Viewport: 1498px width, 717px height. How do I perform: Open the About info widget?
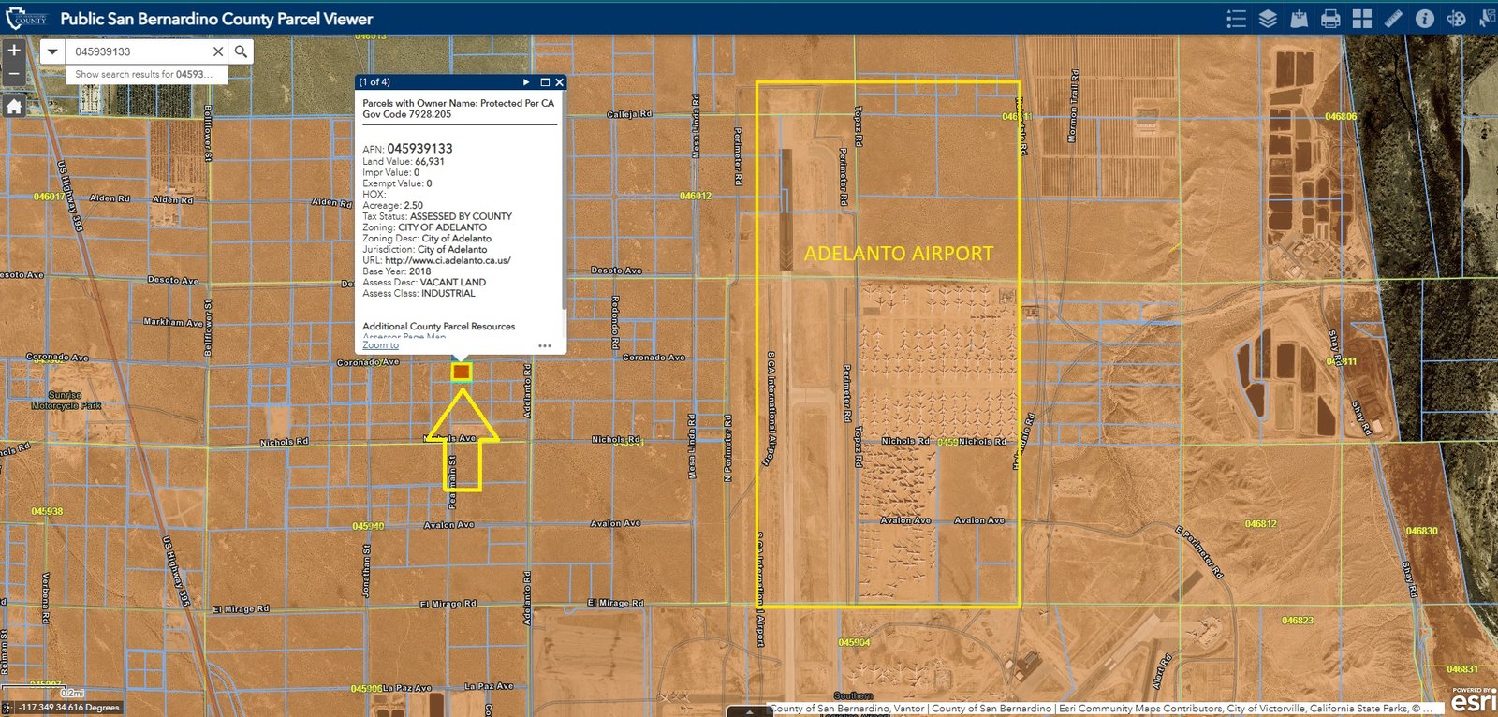(x=1425, y=19)
